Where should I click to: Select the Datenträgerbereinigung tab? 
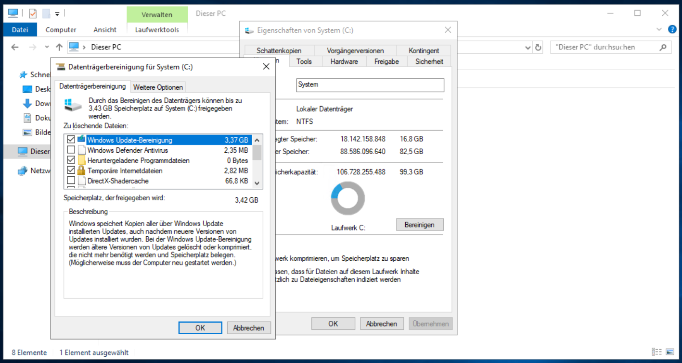click(92, 86)
